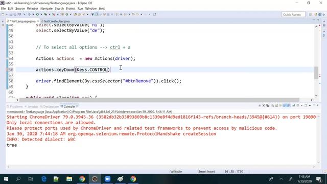Open the Search menu

click(x=59, y=9)
